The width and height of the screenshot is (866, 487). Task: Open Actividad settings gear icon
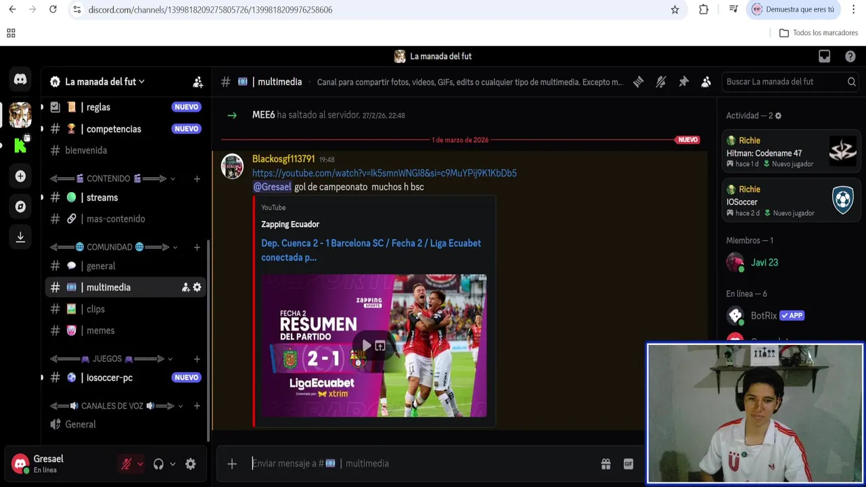point(778,116)
